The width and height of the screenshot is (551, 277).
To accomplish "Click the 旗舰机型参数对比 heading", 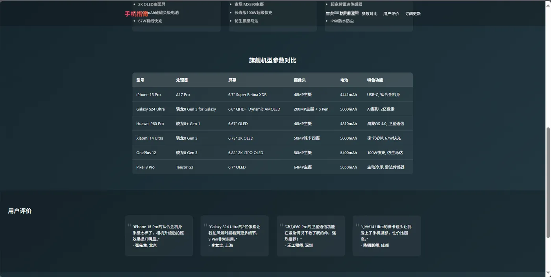I will click(x=272, y=60).
